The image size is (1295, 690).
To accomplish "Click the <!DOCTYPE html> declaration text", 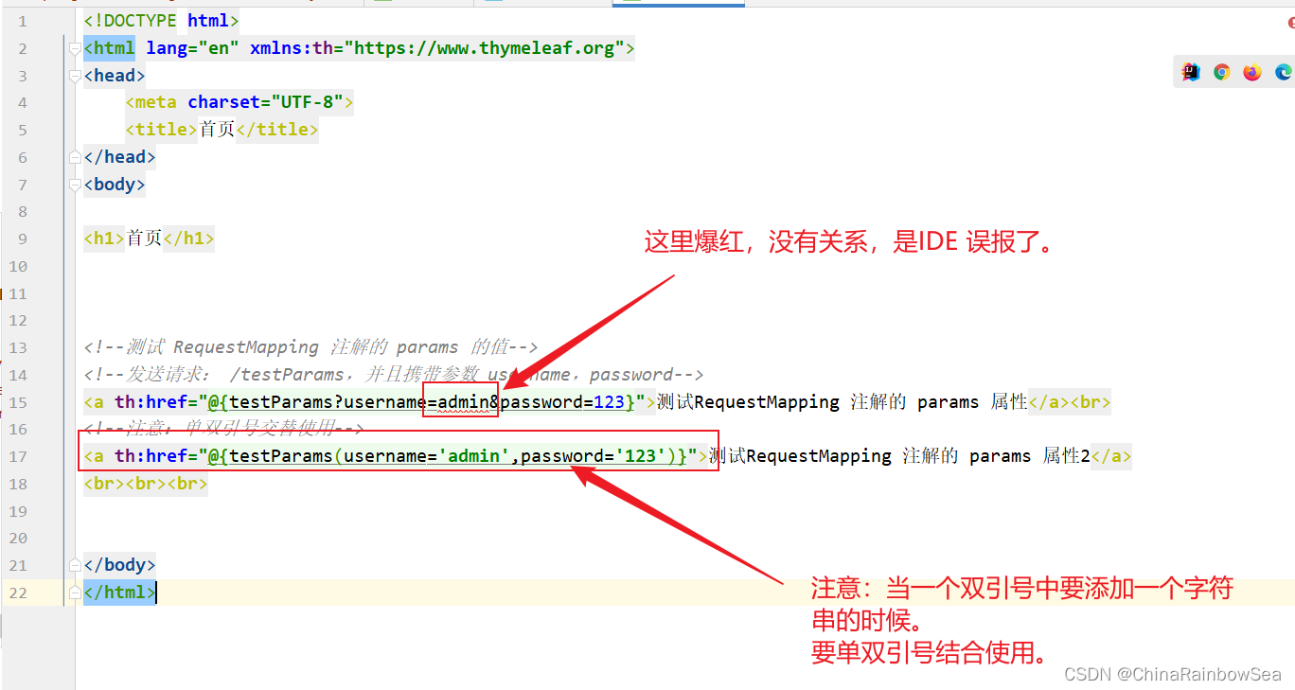I will (161, 20).
